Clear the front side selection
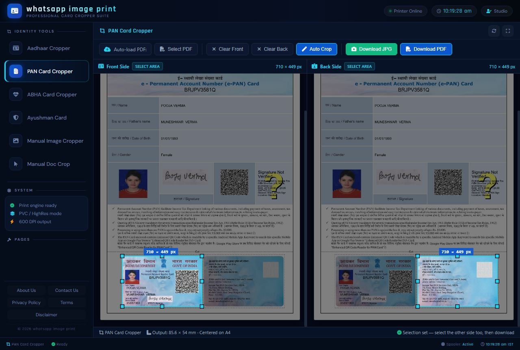 click(227, 49)
